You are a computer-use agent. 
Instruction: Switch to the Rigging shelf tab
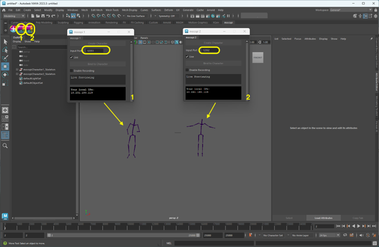point(78,22)
